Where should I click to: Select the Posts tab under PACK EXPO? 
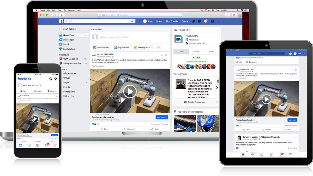tap(211, 51)
